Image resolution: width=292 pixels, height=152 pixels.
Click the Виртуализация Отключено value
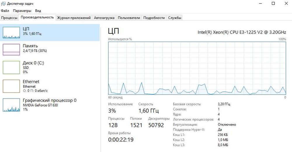(x=227, y=125)
